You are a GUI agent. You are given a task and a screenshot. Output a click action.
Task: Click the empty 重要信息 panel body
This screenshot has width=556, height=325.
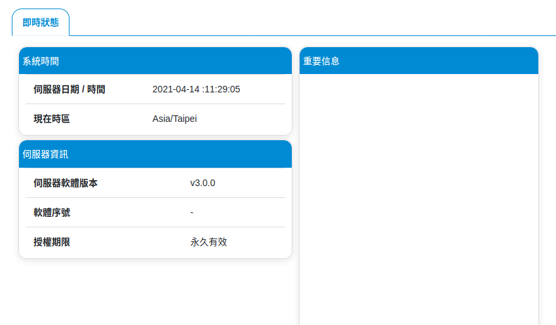[418, 197]
